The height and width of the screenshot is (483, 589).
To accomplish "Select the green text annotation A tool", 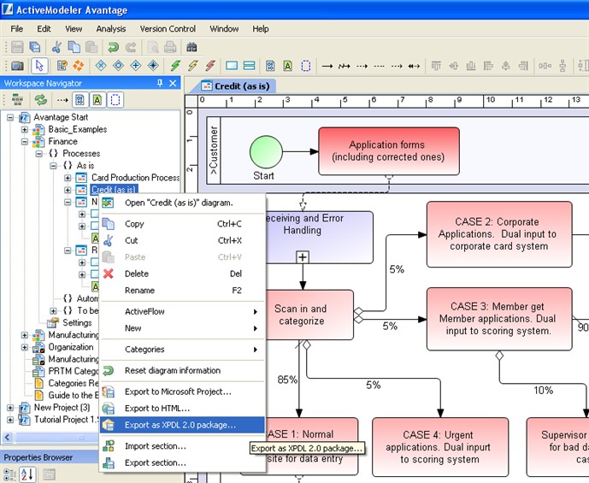I will tap(288, 66).
